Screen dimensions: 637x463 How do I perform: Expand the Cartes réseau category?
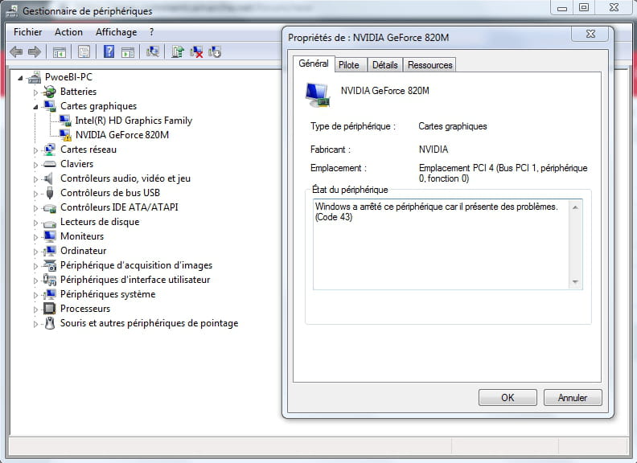tap(35, 150)
